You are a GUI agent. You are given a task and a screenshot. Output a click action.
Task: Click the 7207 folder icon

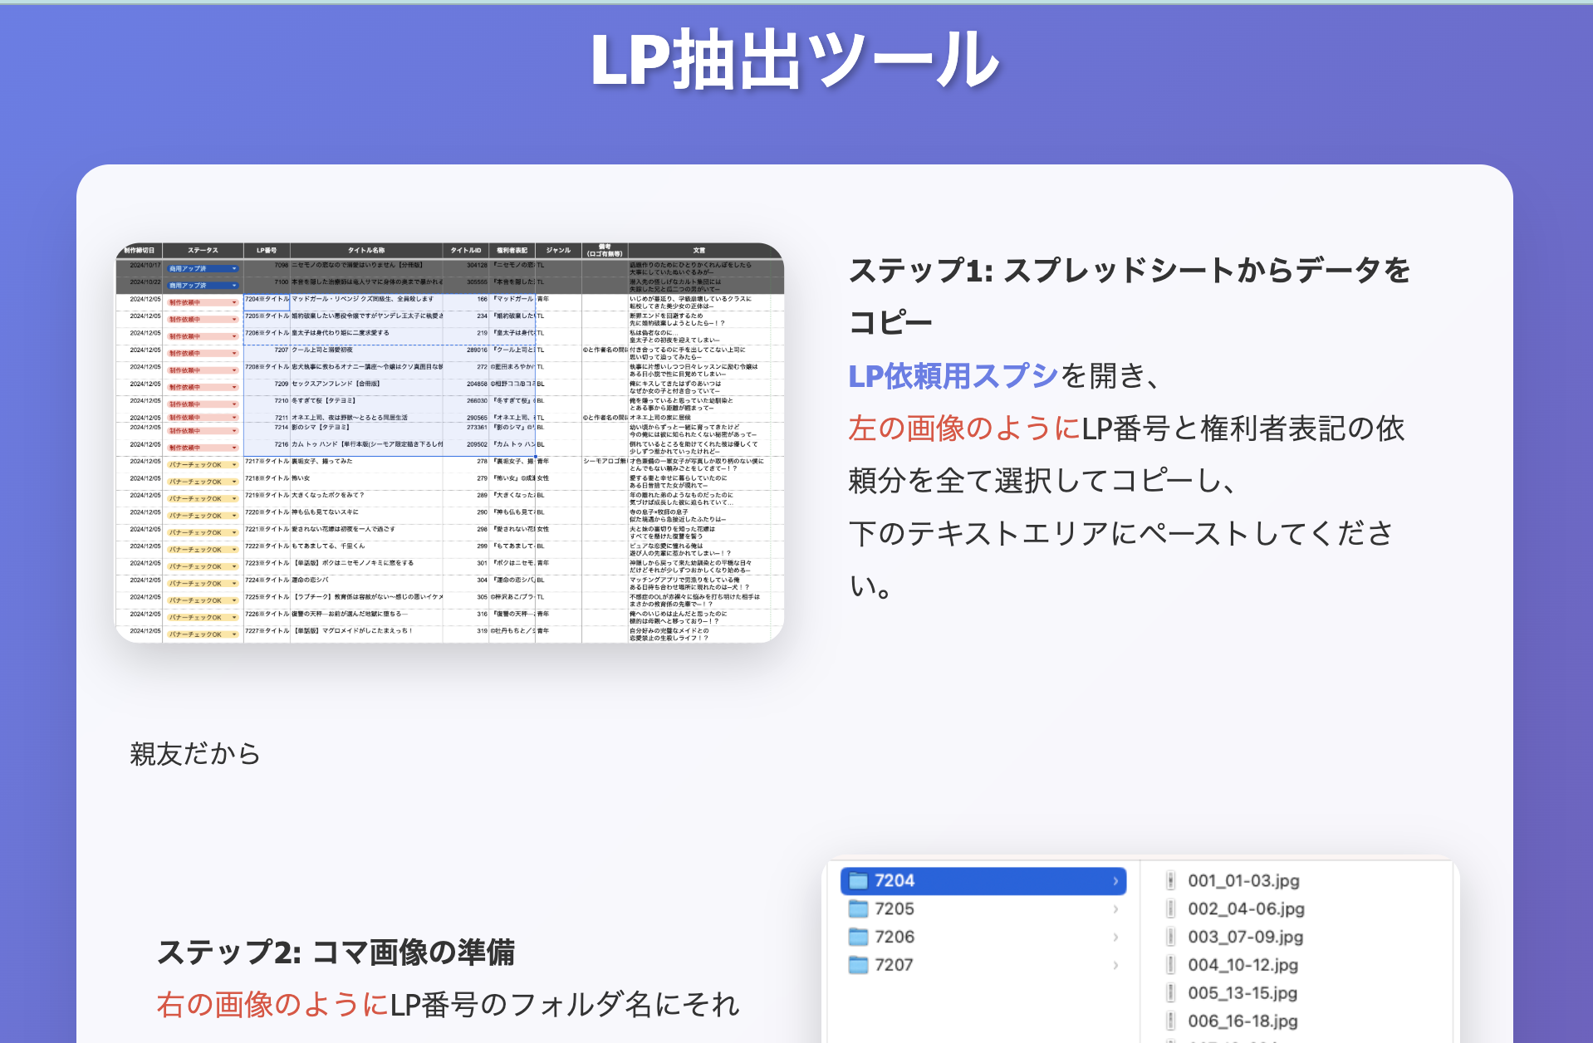[858, 965]
